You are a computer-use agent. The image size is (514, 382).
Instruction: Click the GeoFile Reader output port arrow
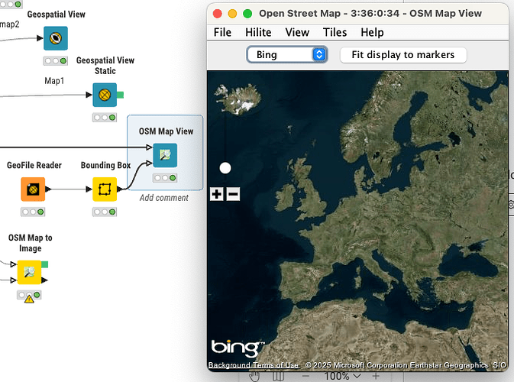pos(48,189)
